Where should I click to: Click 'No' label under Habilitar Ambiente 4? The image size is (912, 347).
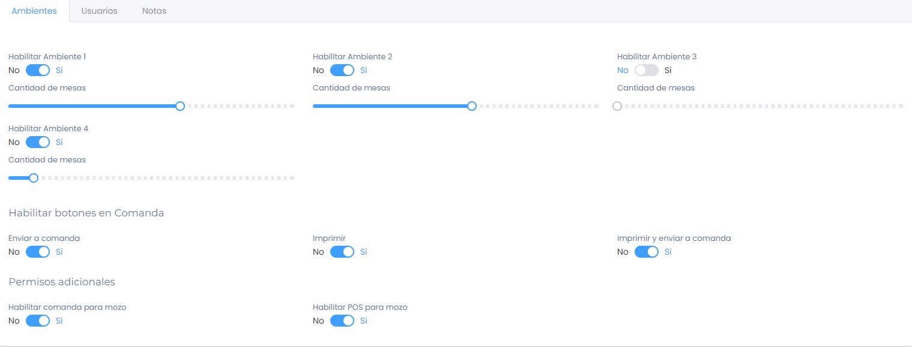pos(14,143)
